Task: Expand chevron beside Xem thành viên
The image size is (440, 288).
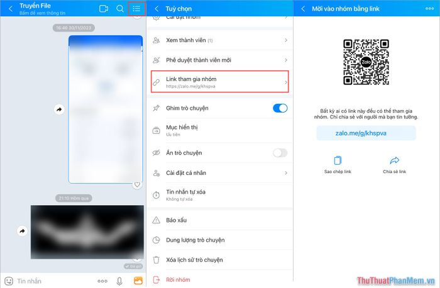Action: 285,40
